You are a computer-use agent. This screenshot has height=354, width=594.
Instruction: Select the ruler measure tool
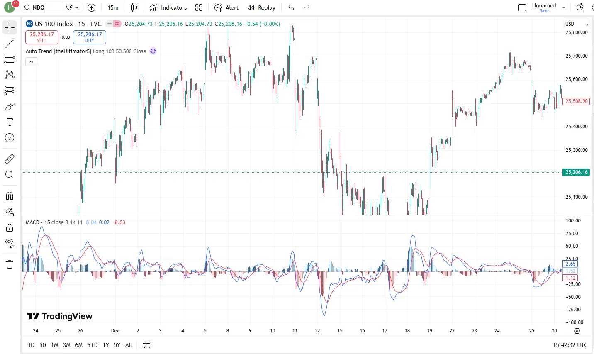(x=10, y=159)
